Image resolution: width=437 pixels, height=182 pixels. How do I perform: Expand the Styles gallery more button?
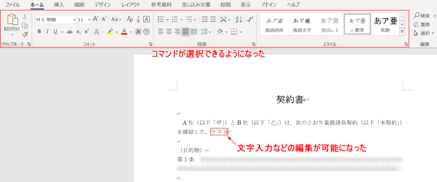(x=402, y=31)
